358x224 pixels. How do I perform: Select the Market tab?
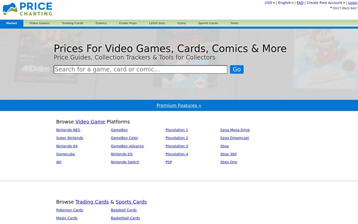(x=11, y=23)
